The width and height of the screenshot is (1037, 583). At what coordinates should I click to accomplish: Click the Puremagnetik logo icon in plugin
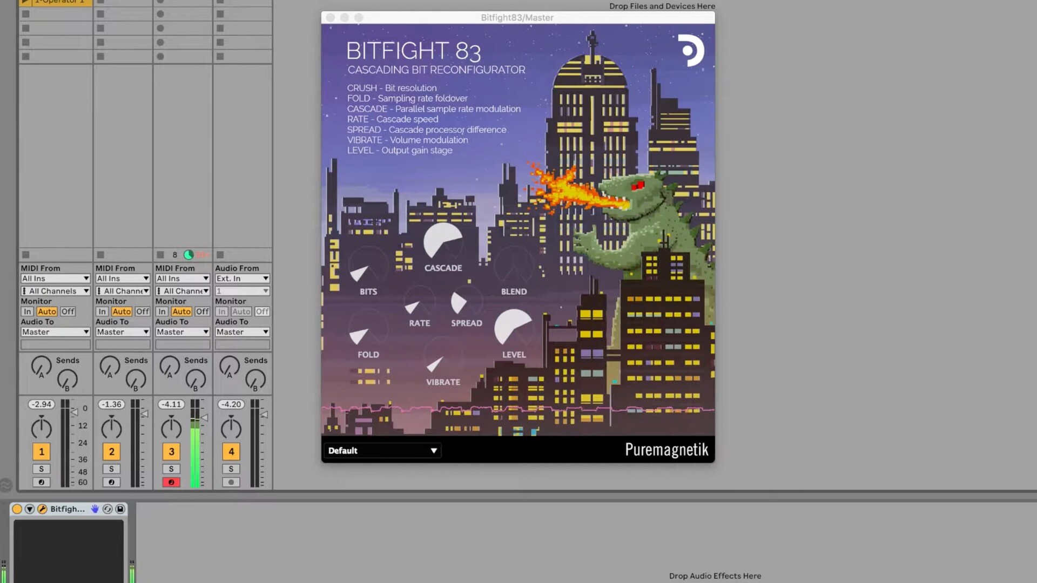pyautogui.click(x=691, y=50)
